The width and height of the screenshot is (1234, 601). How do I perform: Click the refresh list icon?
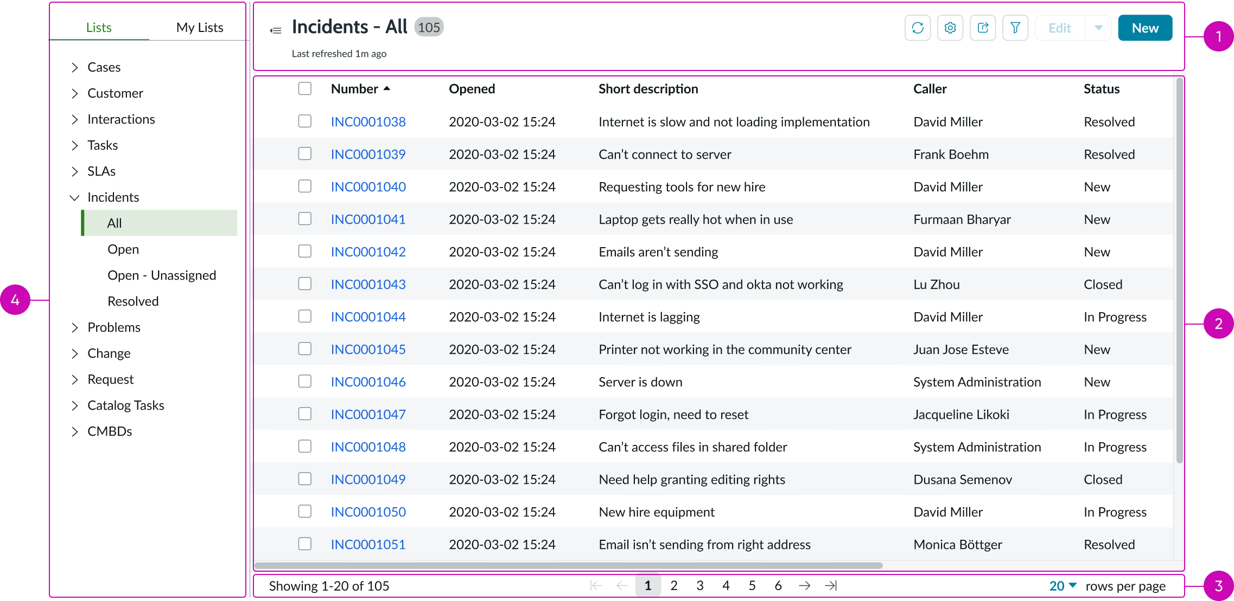[x=918, y=28]
